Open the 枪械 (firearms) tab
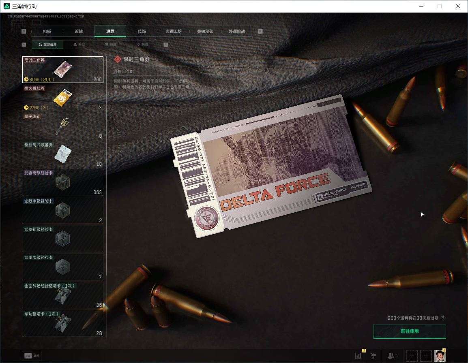 tap(47, 31)
